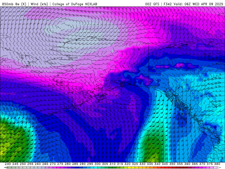This screenshot has height=169, width=225.
Task: Click the 275 value in the legend
Action: pos(60,164)
